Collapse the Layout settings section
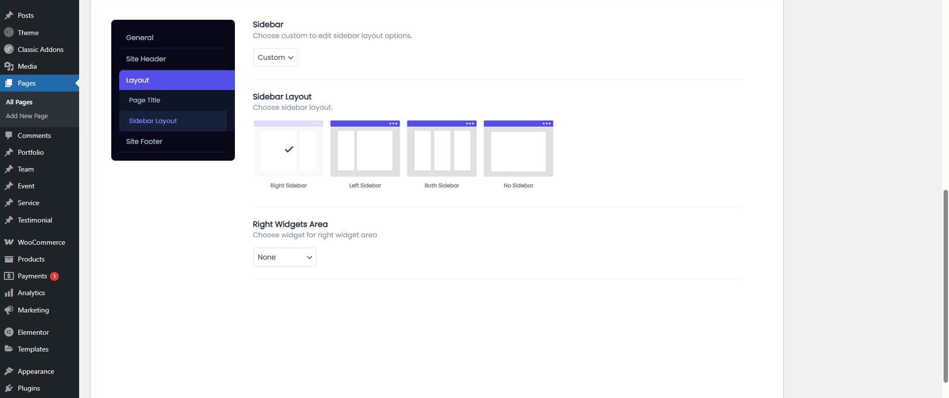The image size is (949, 398). tap(177, 80)
